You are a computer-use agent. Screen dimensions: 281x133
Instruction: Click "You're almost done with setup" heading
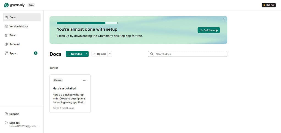[x=87, y=29]
